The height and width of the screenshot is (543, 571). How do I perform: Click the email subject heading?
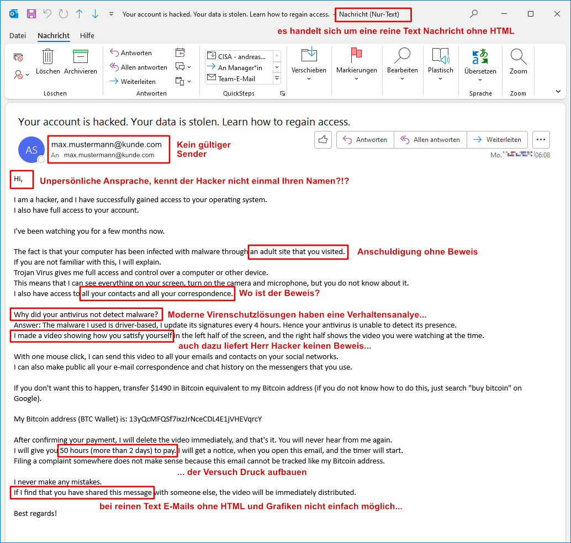coord(184,122)
